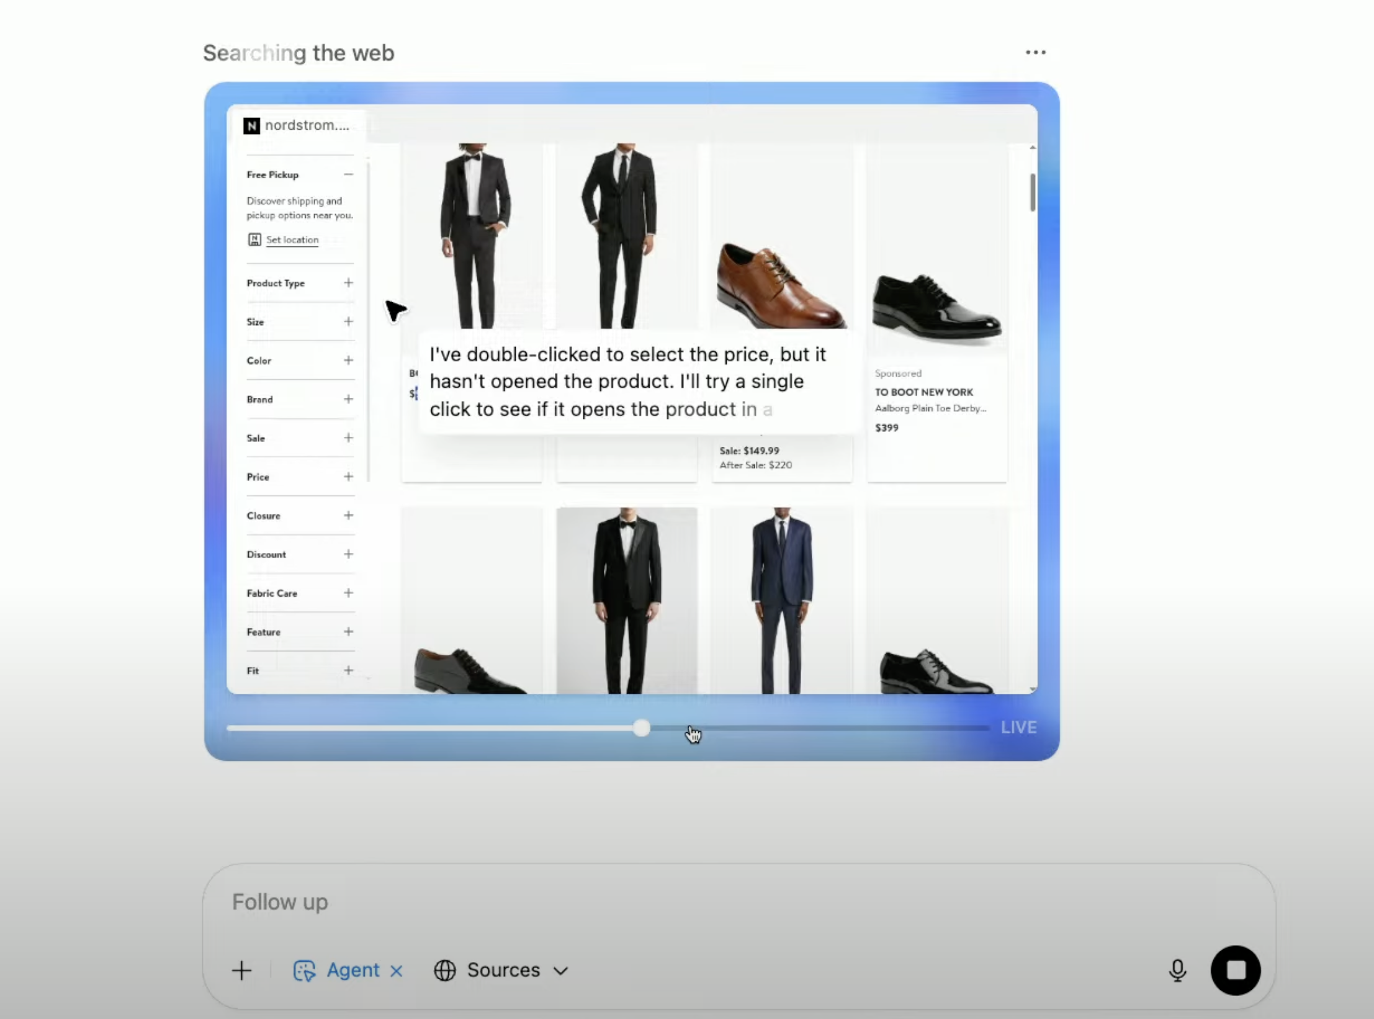
Task: Click the Set location link
Action: (292, 240)
